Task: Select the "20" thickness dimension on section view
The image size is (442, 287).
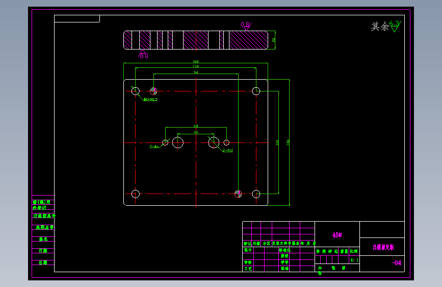Action: (273, 40)
